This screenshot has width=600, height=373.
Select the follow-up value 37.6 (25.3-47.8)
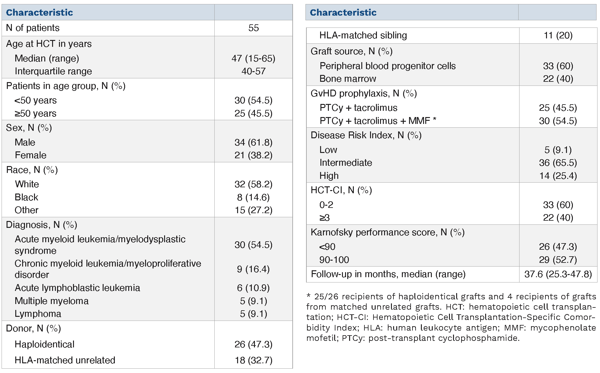(x=558, y=274)
